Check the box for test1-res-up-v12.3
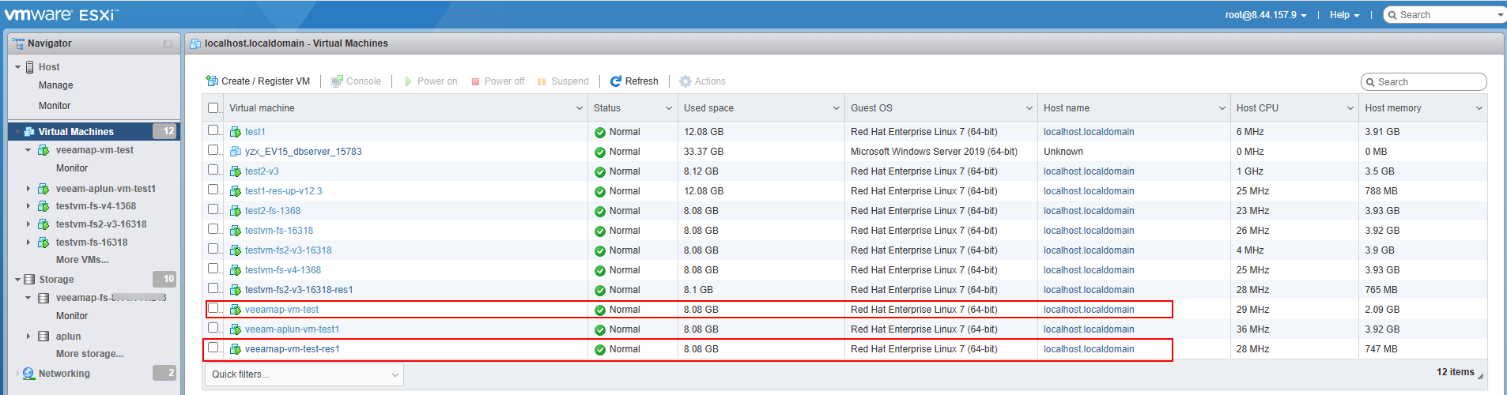Viewport: 1507px width, 395px height. coord(213,190)
